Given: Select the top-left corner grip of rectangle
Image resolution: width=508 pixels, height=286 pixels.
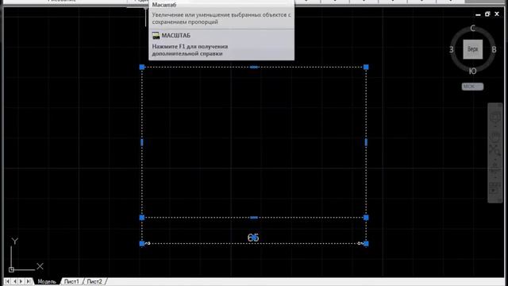Looking at the screenshot, I should (142, 67).
